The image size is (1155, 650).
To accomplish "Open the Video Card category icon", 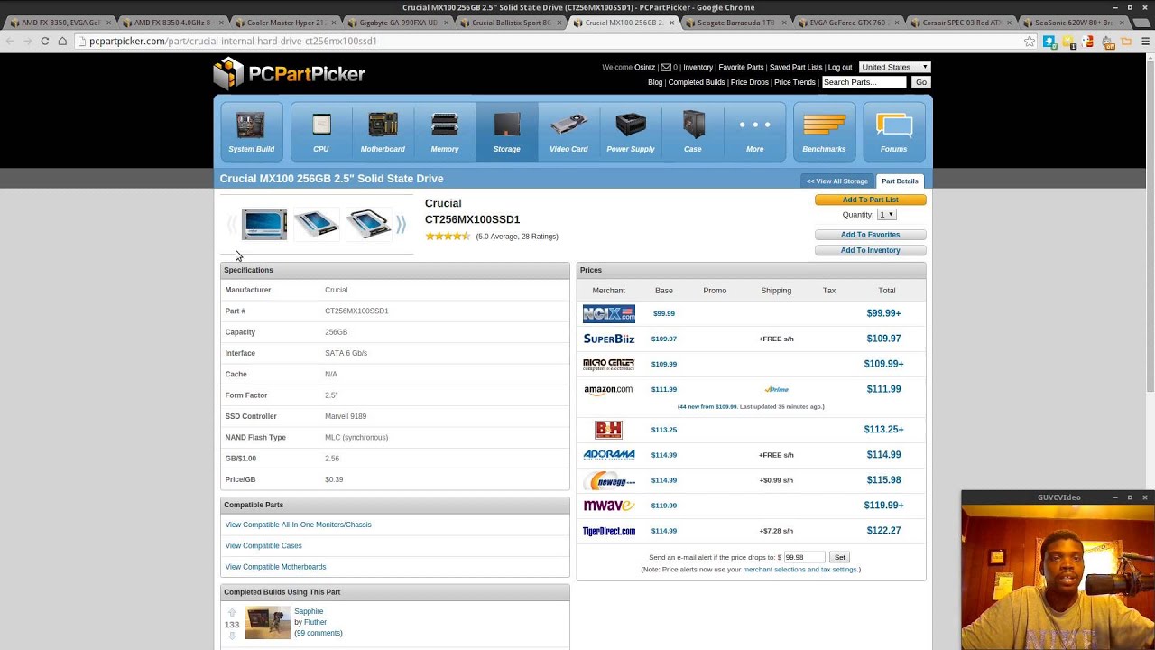I will click(568, 132).
